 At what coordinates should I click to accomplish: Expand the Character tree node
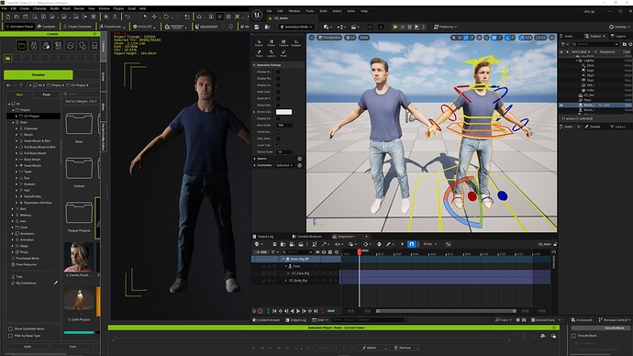click(17, 128)
